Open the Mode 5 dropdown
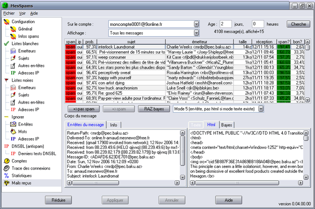 pos(260,108)
